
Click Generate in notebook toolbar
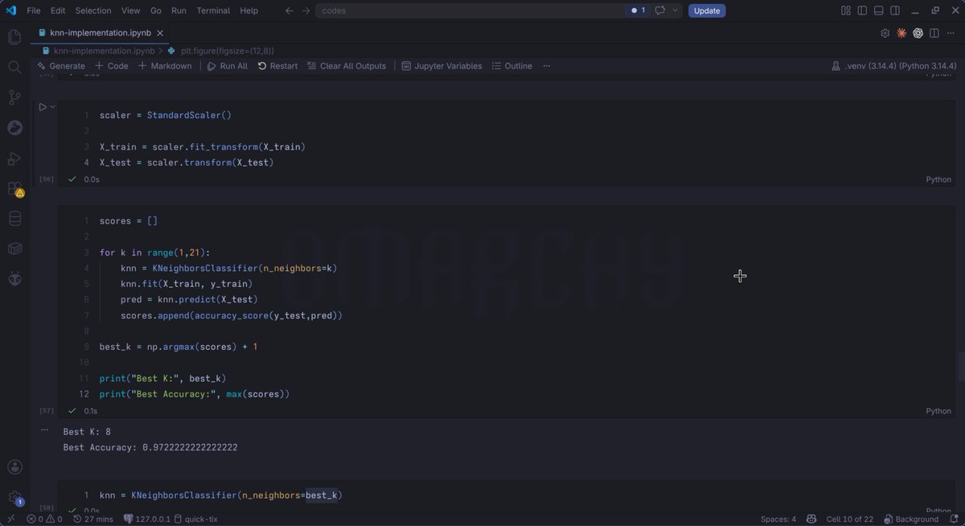click(61, 66)
